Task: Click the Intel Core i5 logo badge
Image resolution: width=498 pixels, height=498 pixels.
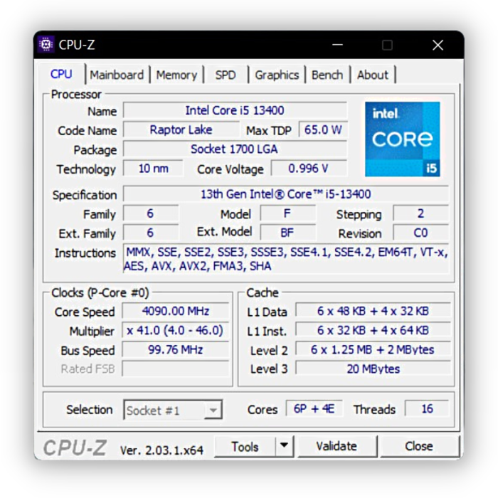Action: [x=403, y=139]
